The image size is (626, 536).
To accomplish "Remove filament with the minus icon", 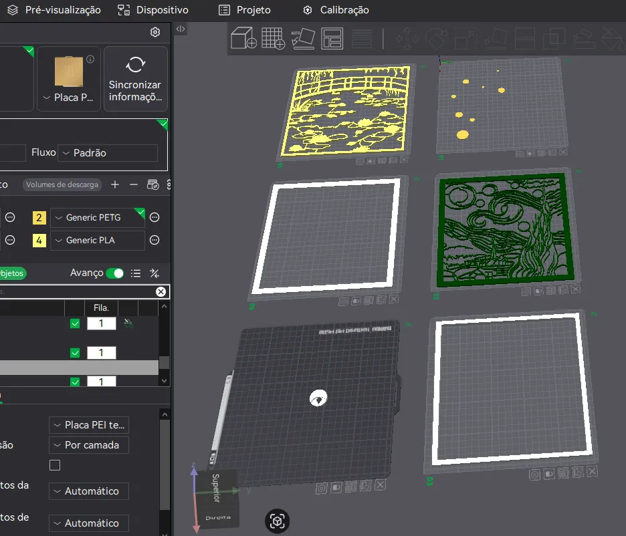I will (x=134, y=184).
